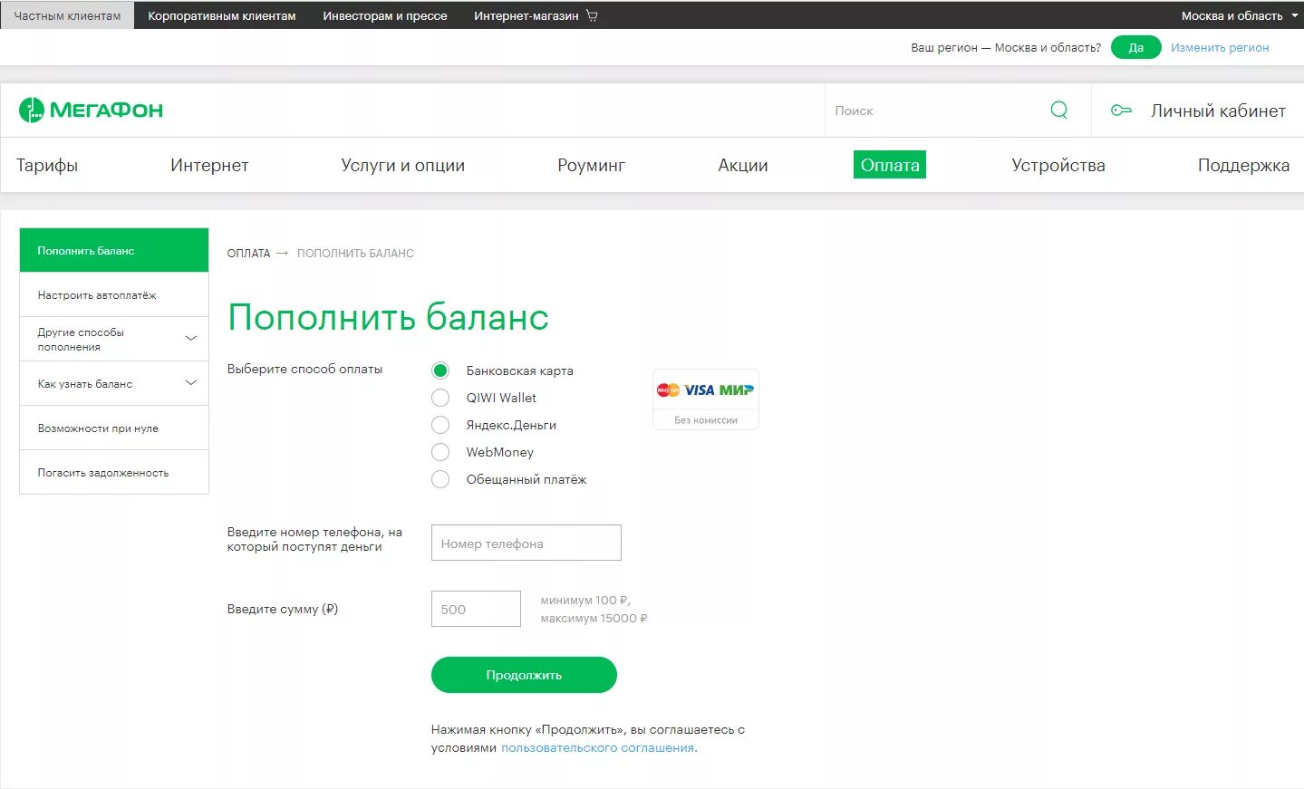Open Личный кабинет
Image resolution: width=1304 pixels, height=789 pixels.
click(1218, 111)
